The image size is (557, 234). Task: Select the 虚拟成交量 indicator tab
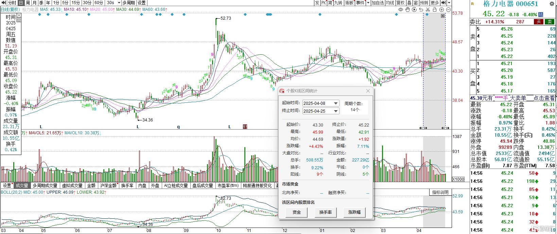(x=72, y=186)
